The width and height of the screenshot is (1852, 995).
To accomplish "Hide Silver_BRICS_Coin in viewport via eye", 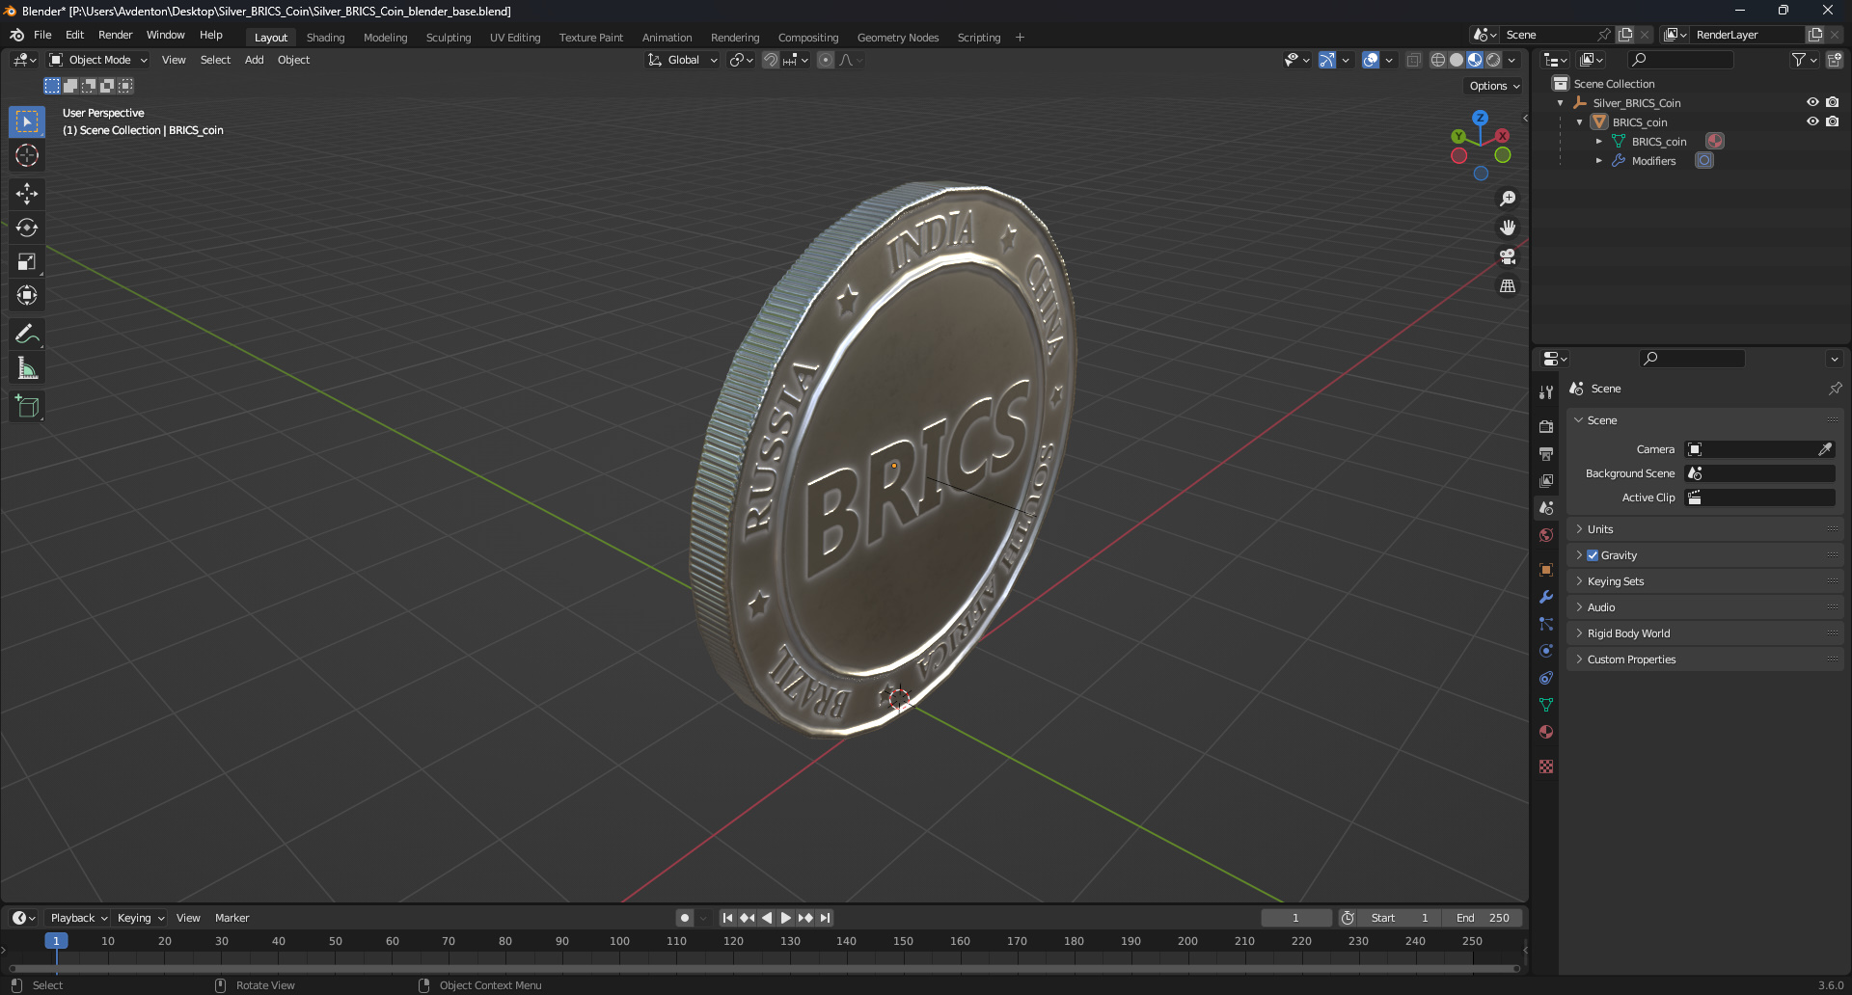I will click(x=1812, y=102).
